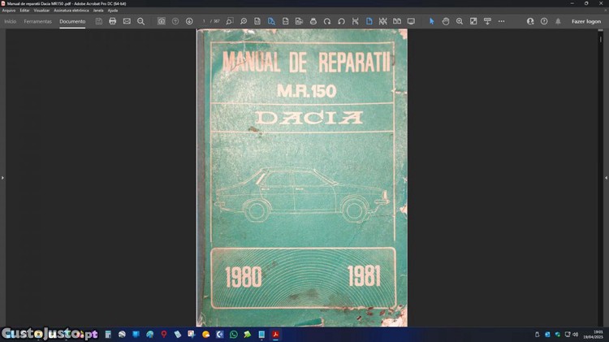This screenshot has height=342, width=609.
Task: Go to previous page arrow
Action: pyautogui.click(x=175, y=21)
